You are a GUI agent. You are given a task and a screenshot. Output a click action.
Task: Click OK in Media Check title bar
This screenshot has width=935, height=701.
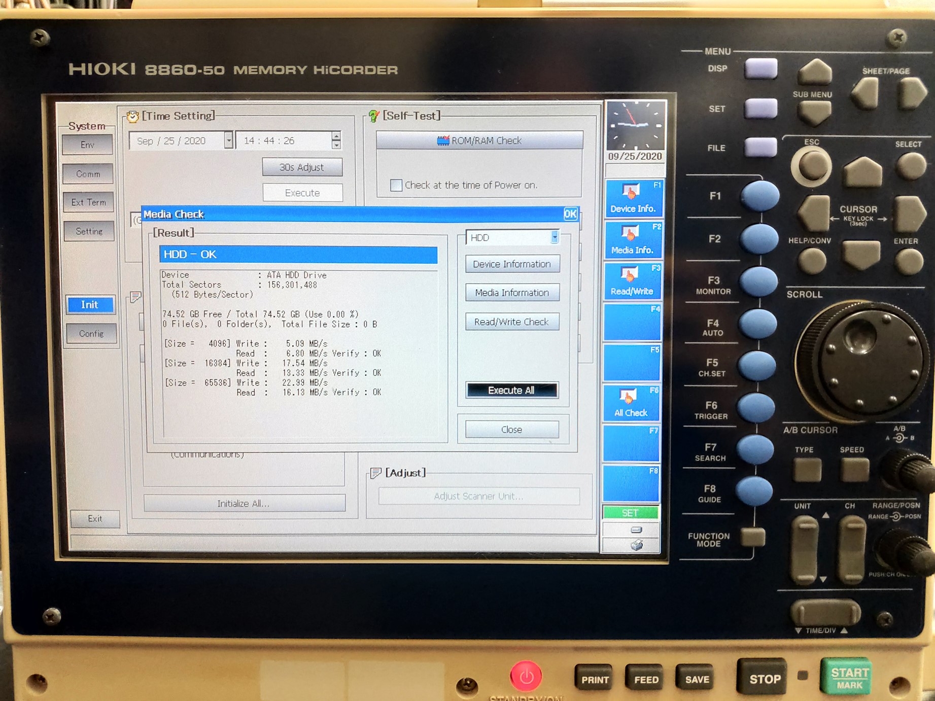(x=570, y=214)
